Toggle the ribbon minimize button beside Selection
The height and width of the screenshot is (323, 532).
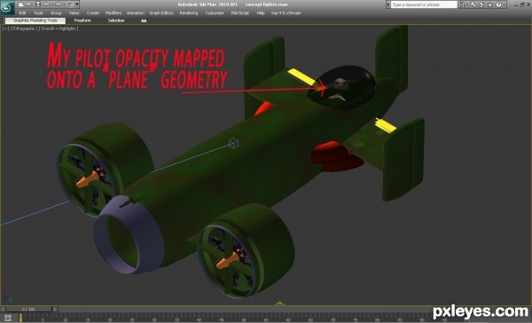(x=144, y=20)
